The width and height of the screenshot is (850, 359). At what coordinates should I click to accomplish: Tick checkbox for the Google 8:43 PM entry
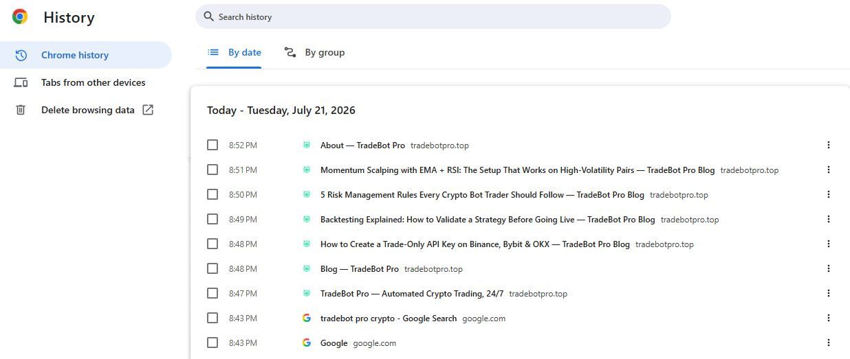coord(212,343)
